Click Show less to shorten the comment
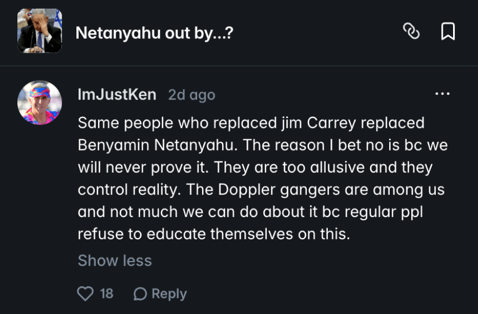Viewport: 478px width, 314px height. point(115,260)
